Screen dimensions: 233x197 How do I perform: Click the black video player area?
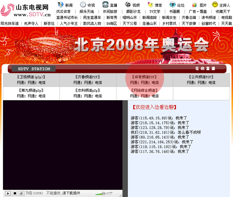click(x=63, y=145)
